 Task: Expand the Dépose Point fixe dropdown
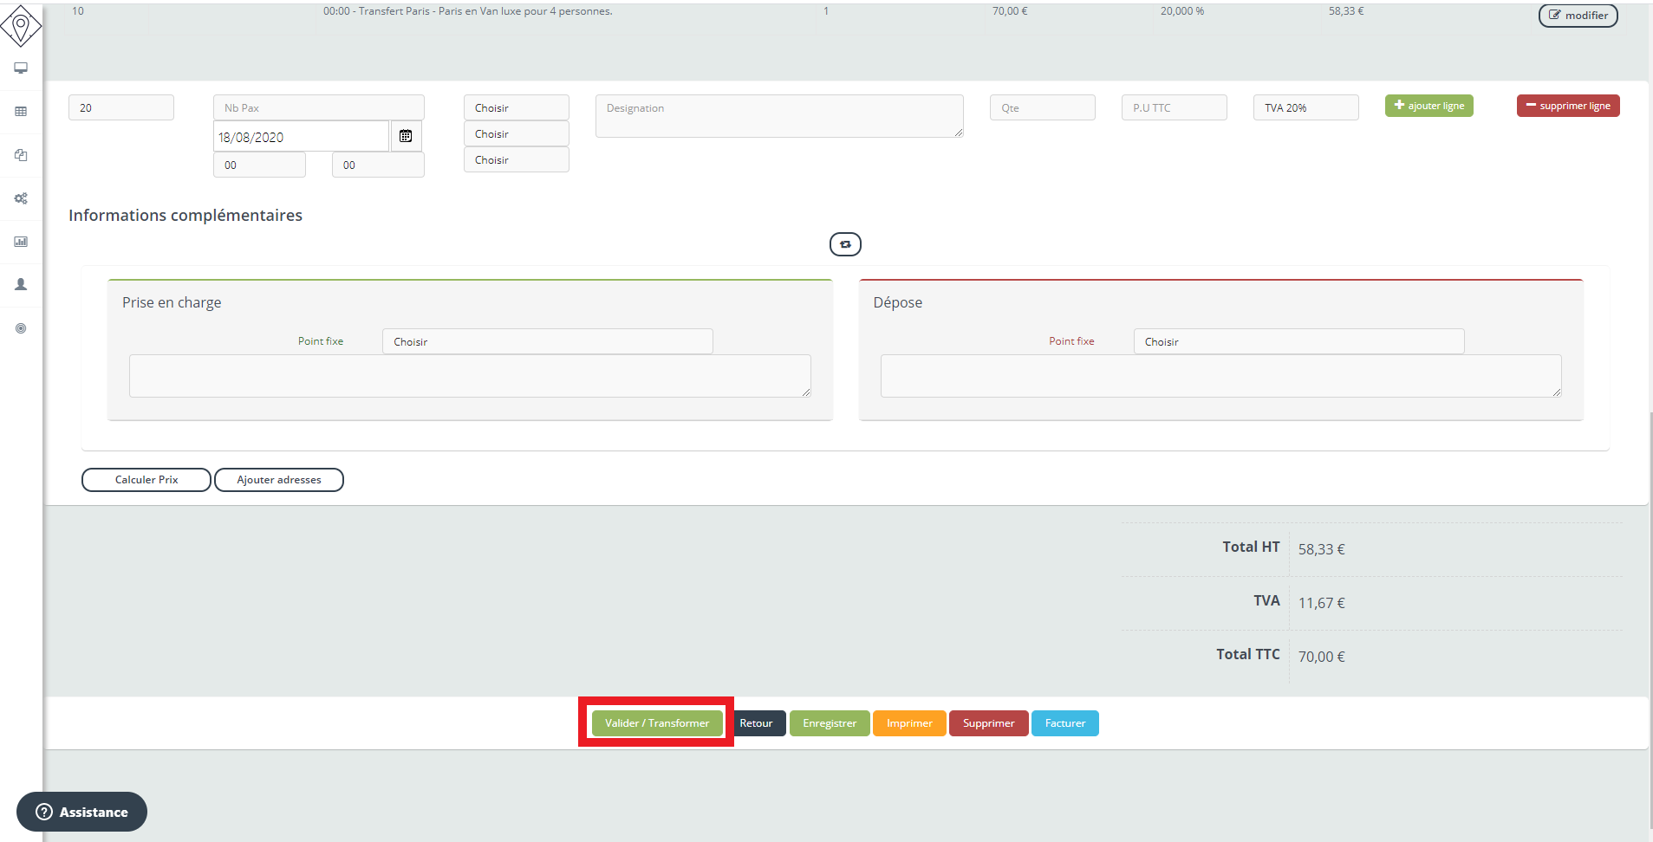click(1298, 341)
